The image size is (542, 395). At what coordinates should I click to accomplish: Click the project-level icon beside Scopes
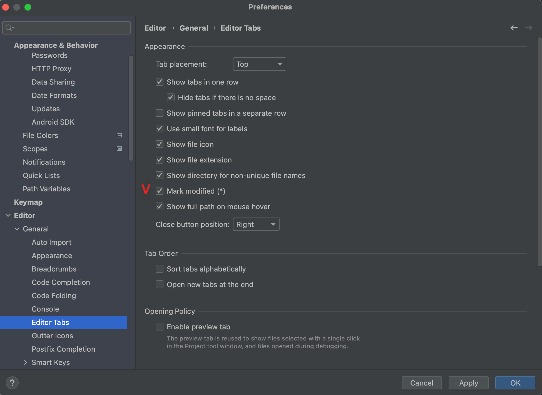[119, 149]
